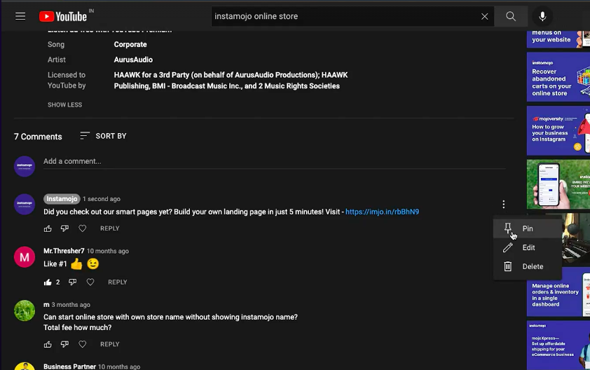Choose Edit in the comment menu

(x=528, y=247)
